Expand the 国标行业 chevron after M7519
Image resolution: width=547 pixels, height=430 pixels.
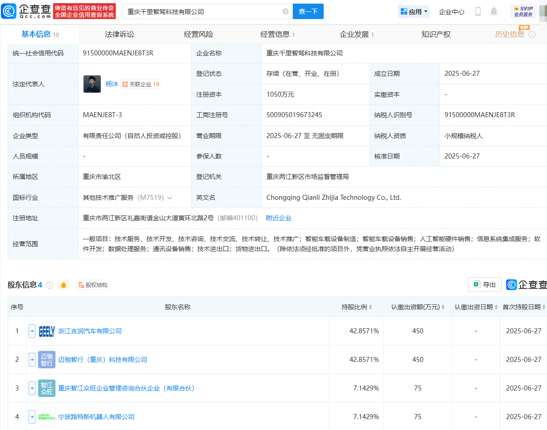[x=170, y=198]
